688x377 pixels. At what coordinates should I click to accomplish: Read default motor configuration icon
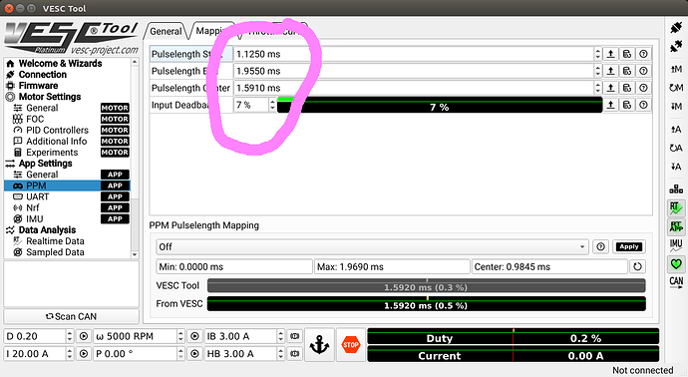pyautogui.click(x=676, y=88)
